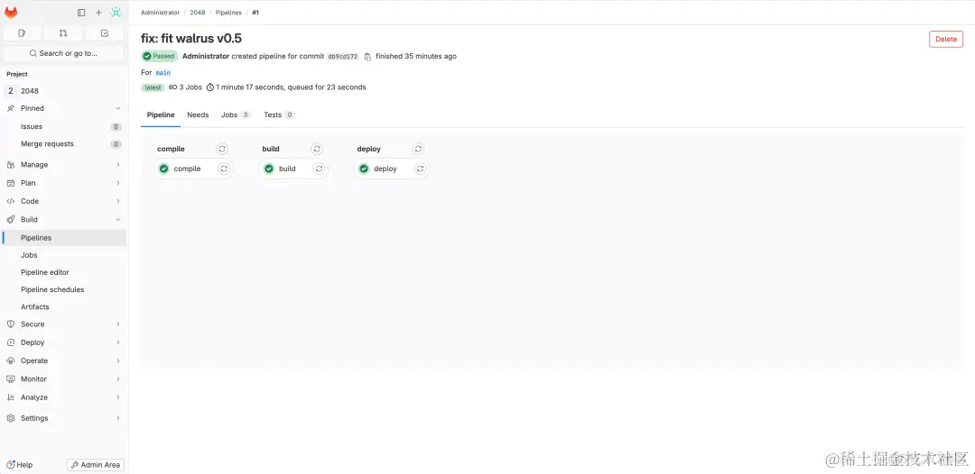The height and width of the screenshot is (474, 975).
Task: Retry the build job
Action: 319,169
